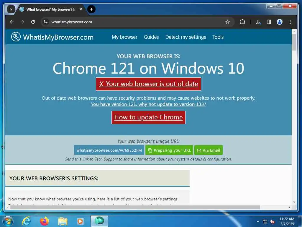Click the forward navigation arrow
The width and height of the screenshot is (302, 227).
pos(22,22)
